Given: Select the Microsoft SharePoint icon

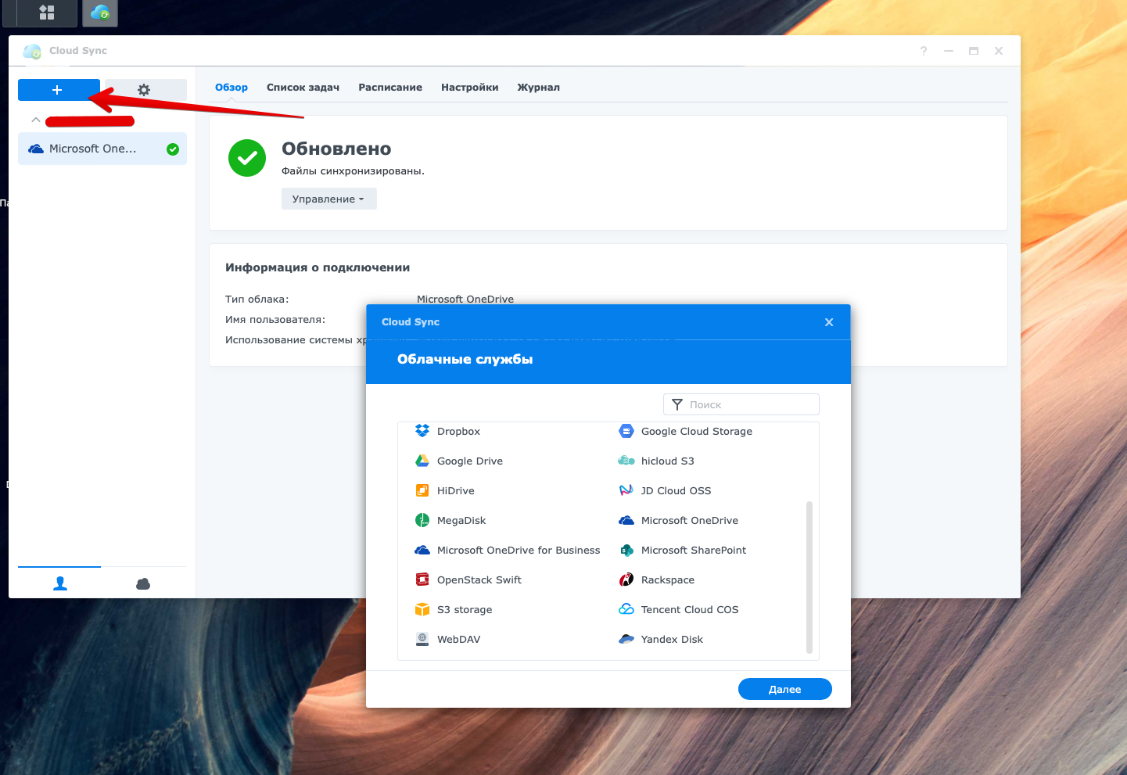Looking at the screenshot, I should coord(626,550).
